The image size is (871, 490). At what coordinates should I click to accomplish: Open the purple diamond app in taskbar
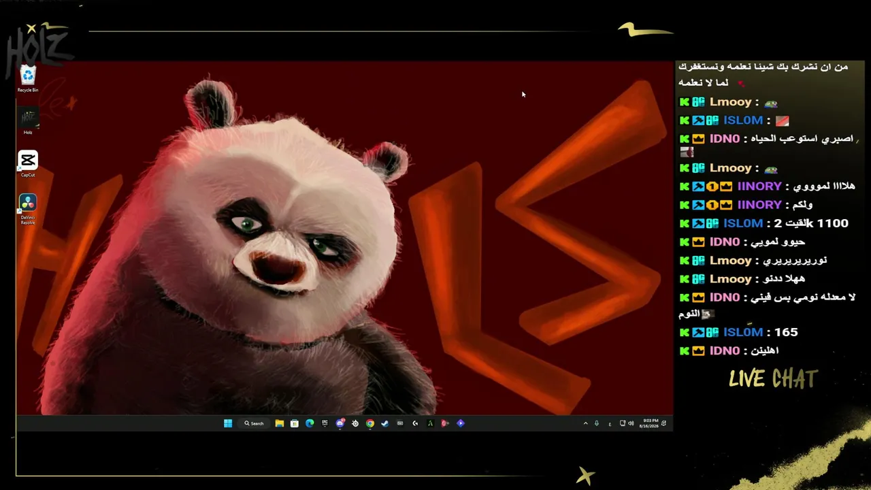click(461, 423)
